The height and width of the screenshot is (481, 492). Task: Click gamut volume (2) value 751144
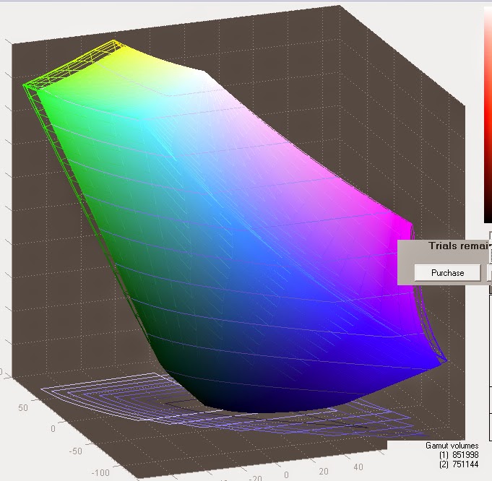pyautogui.click(x=465, y=464)
